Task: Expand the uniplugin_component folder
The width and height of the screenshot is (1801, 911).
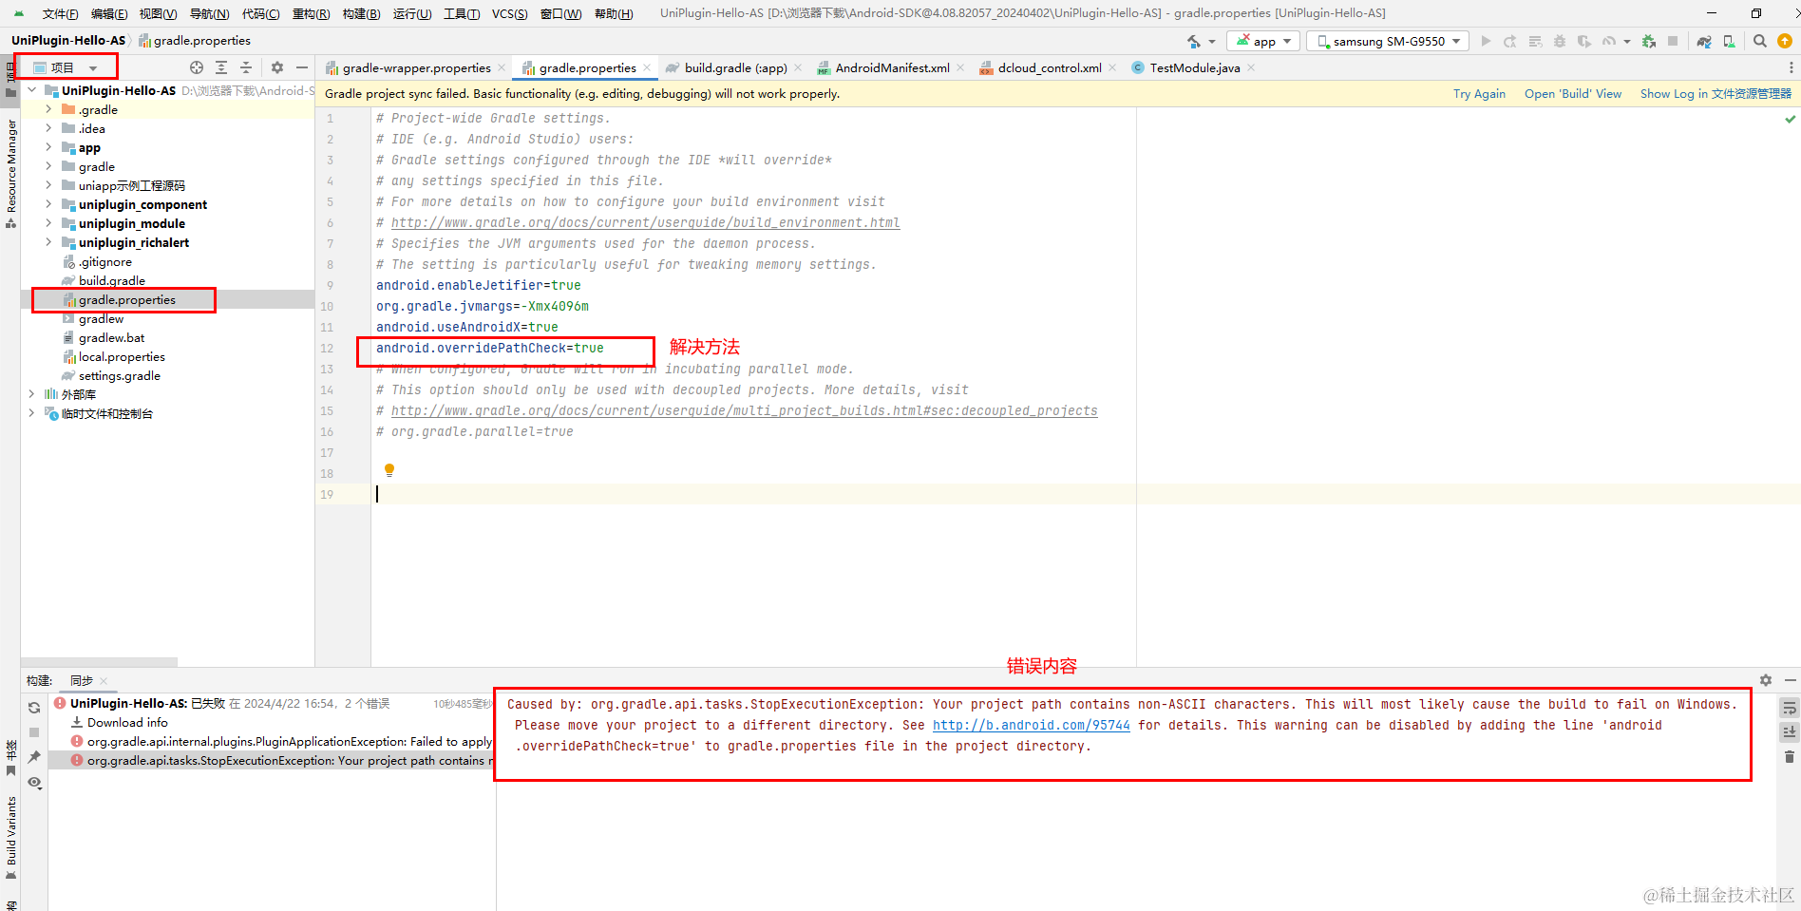Action: pos(48,204)
